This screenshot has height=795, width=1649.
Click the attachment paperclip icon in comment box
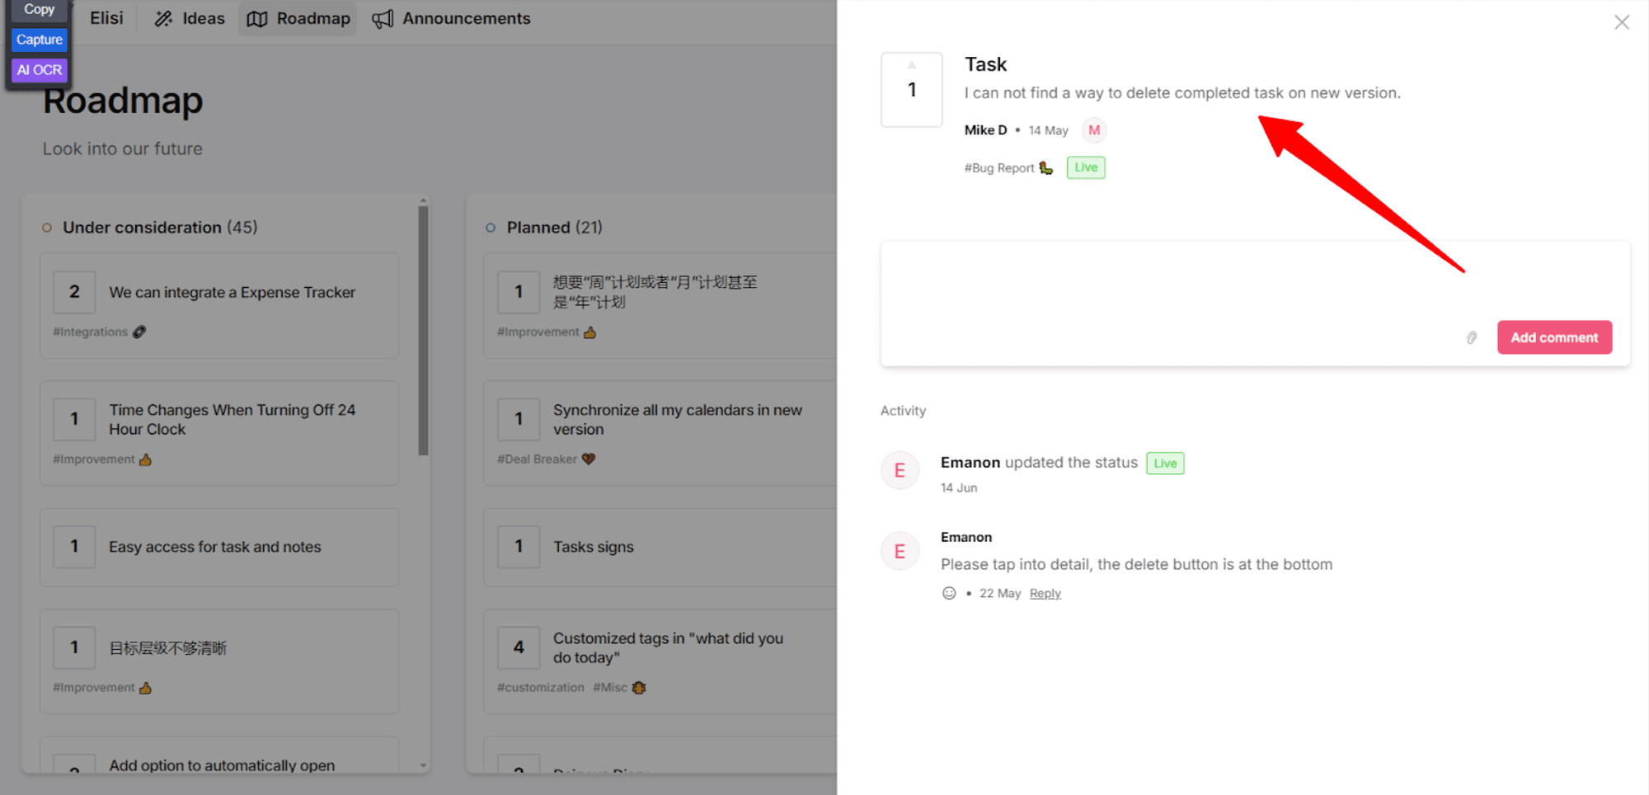point(1472,338)
